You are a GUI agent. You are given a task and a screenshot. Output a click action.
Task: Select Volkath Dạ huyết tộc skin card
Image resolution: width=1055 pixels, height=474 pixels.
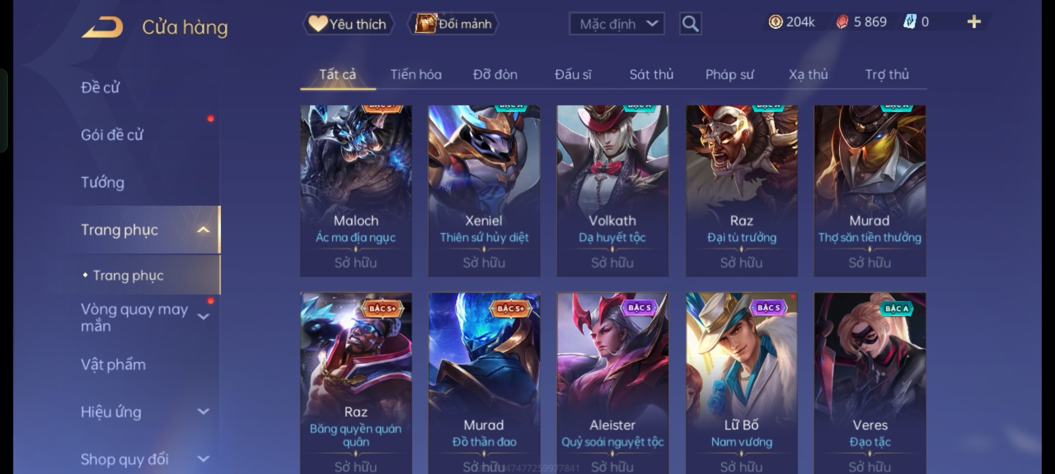(x=612, y=191)
